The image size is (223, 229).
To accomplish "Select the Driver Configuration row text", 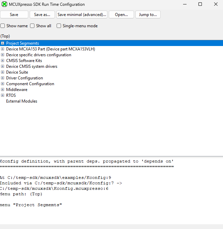I will (x=25, y=78).
